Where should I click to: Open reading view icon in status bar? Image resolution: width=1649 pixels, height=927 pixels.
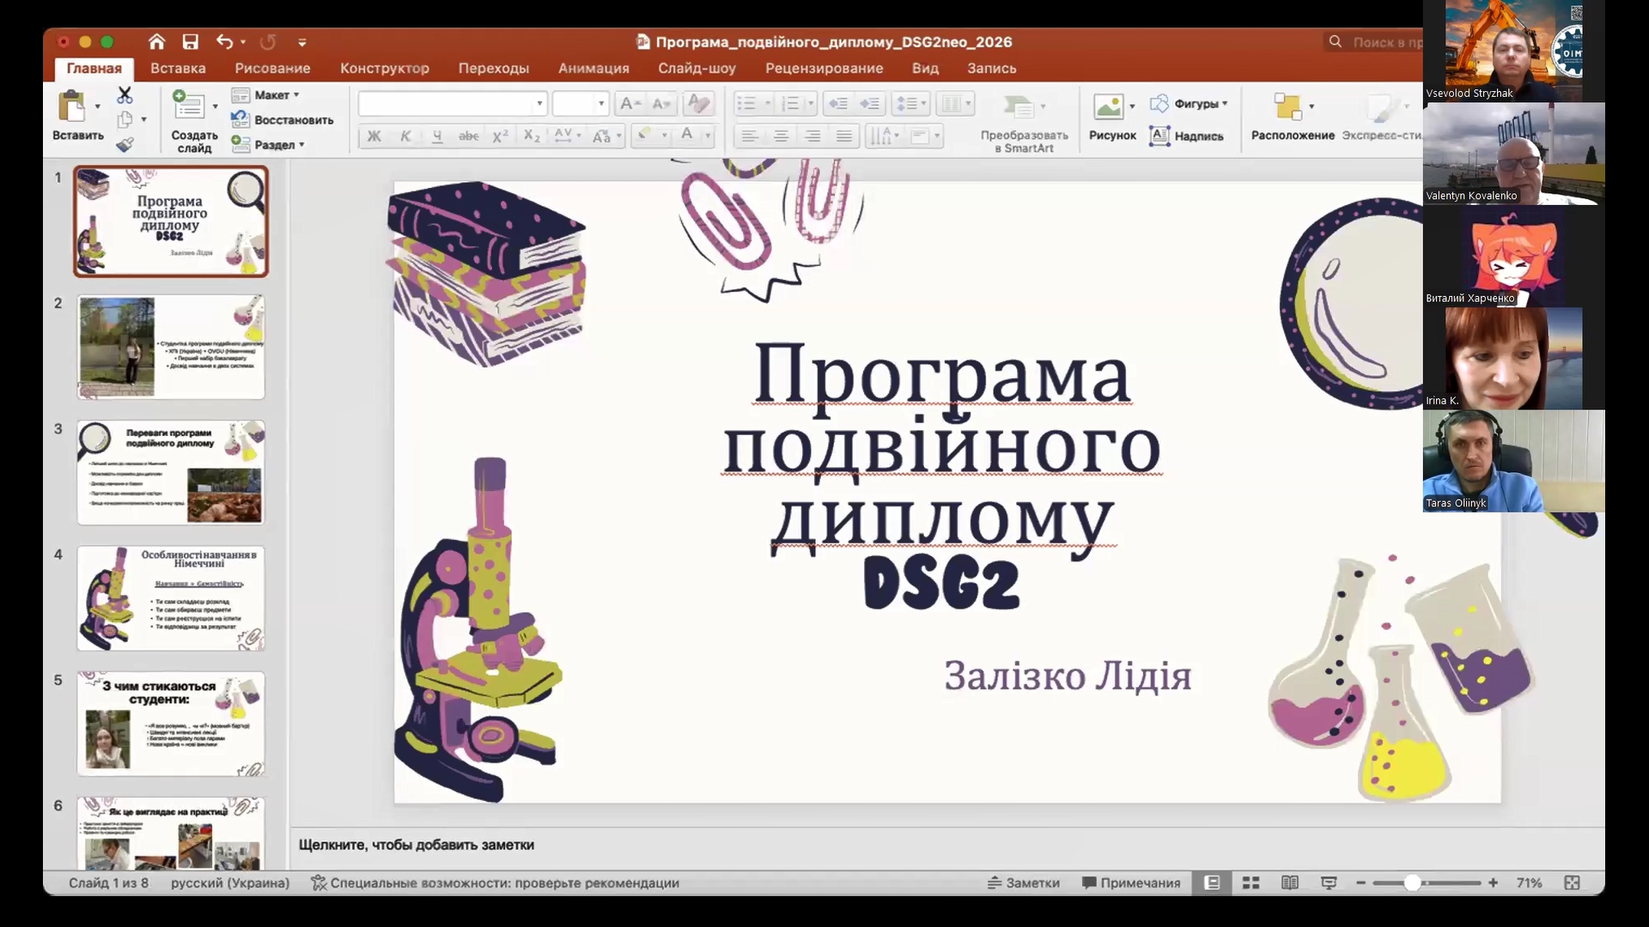(x=1289, y=882)
